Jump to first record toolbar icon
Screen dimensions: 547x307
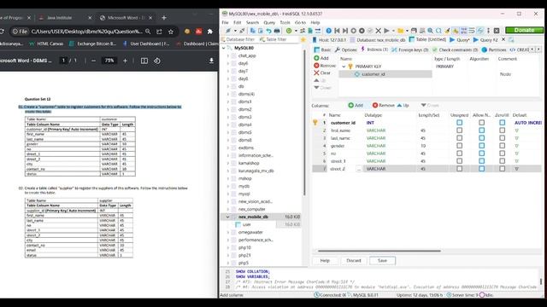[337, 31]
